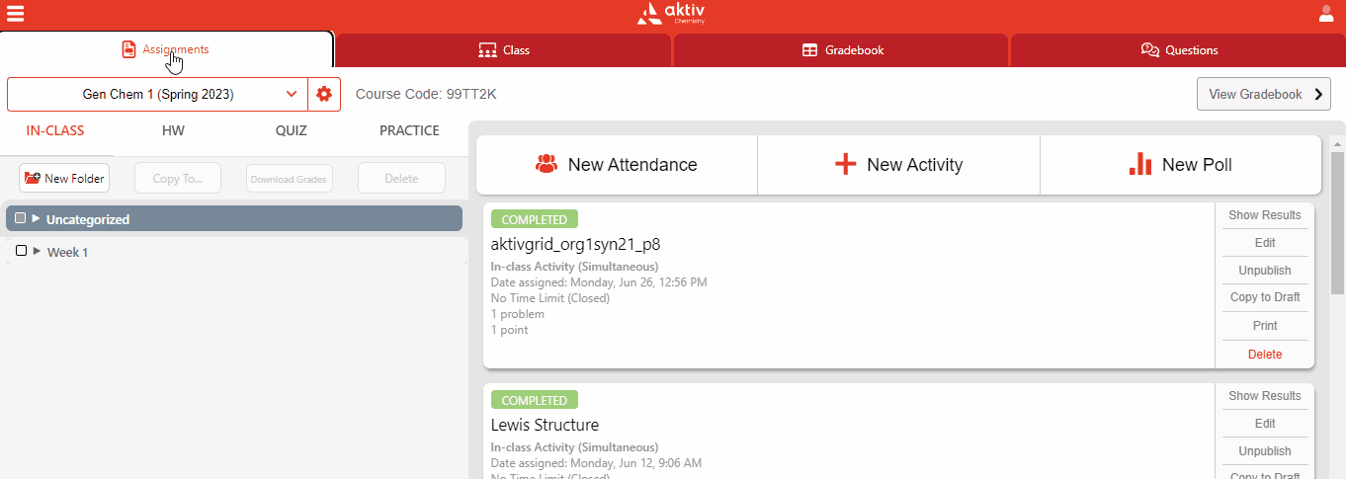Image resolution: width=1346 pixels, height=479 pixels.
Task: Open the Questions tab
Action: tap(1178, 50)
